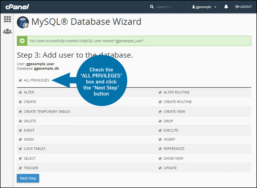Screen dimensions: 257x188
Task: Click the MySQL Database Wizard icon
Action: tap(23, 22)
